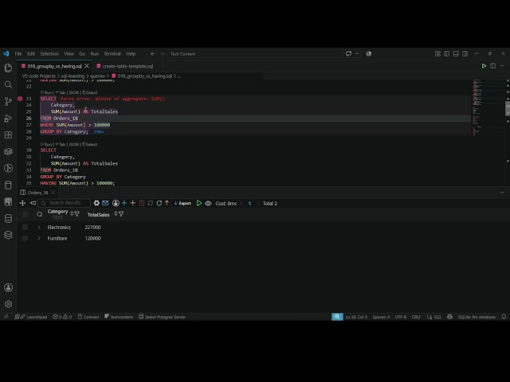Toggle bottom panel layout icon
This screenshot has width=510, height=382.
coord(456,53)
